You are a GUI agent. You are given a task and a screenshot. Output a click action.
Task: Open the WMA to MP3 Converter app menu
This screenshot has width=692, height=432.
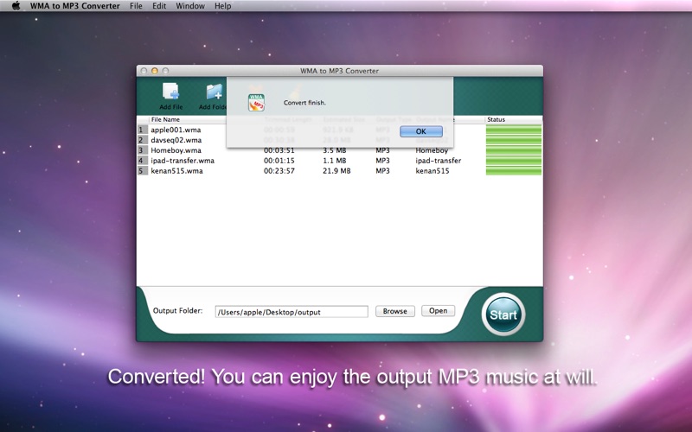[x=75, y=6]
